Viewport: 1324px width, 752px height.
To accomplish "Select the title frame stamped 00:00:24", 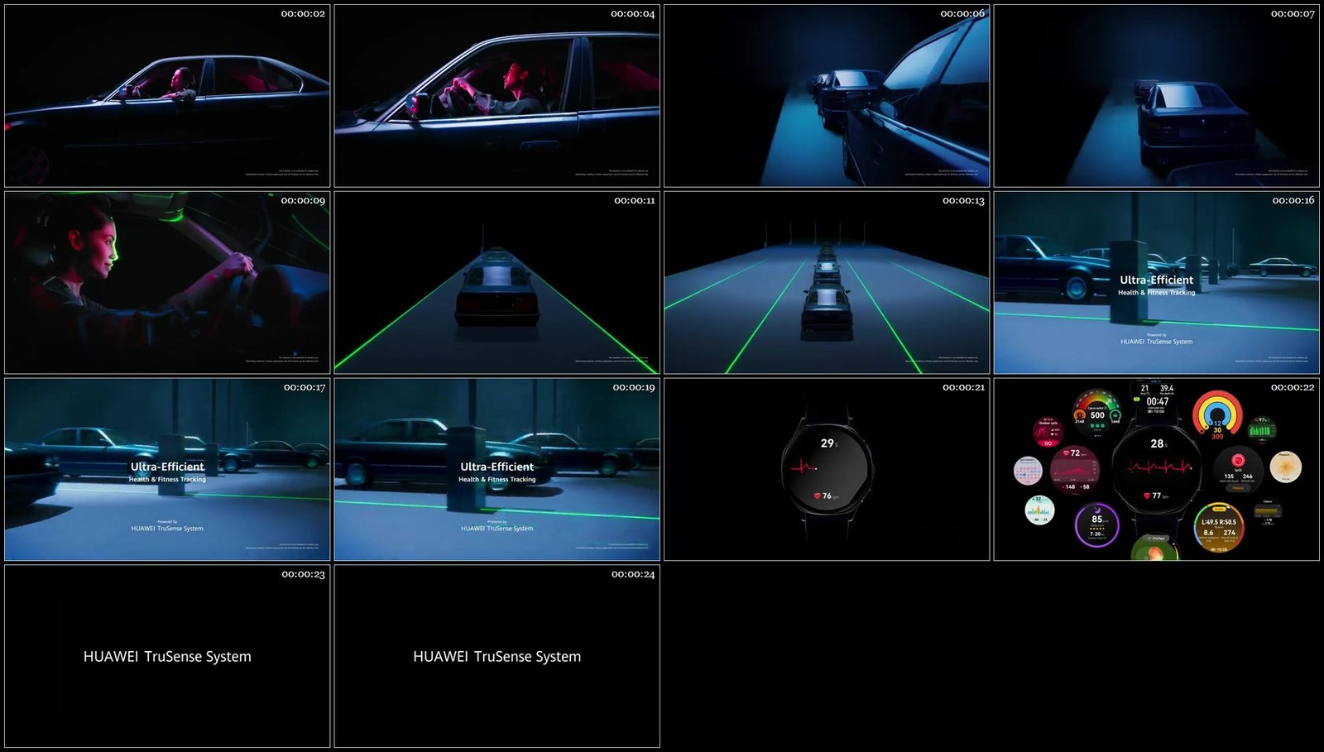I will 496,657.
